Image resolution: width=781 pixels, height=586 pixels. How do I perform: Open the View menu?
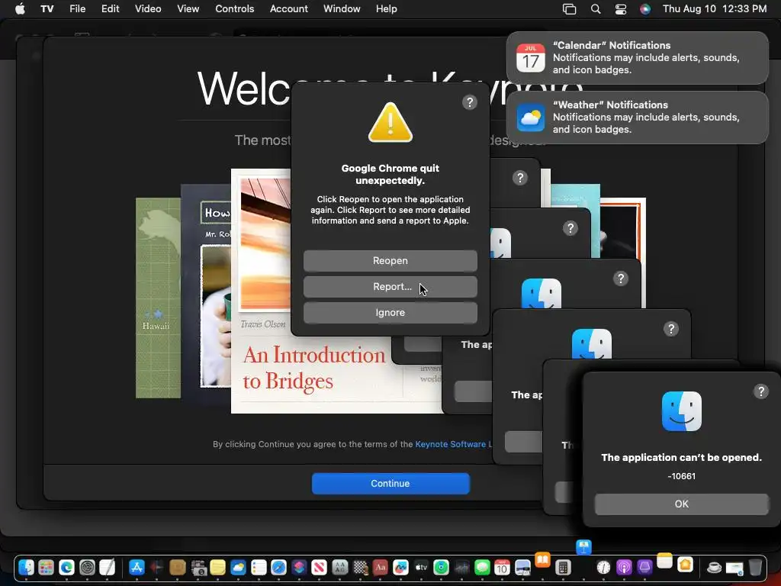tap(188, 9)
